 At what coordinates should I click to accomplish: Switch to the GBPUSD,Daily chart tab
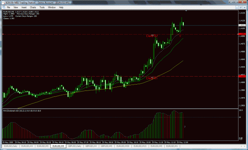point(75,146)
